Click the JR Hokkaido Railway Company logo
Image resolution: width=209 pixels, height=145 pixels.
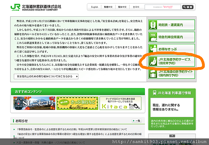[x=36, y=7]
